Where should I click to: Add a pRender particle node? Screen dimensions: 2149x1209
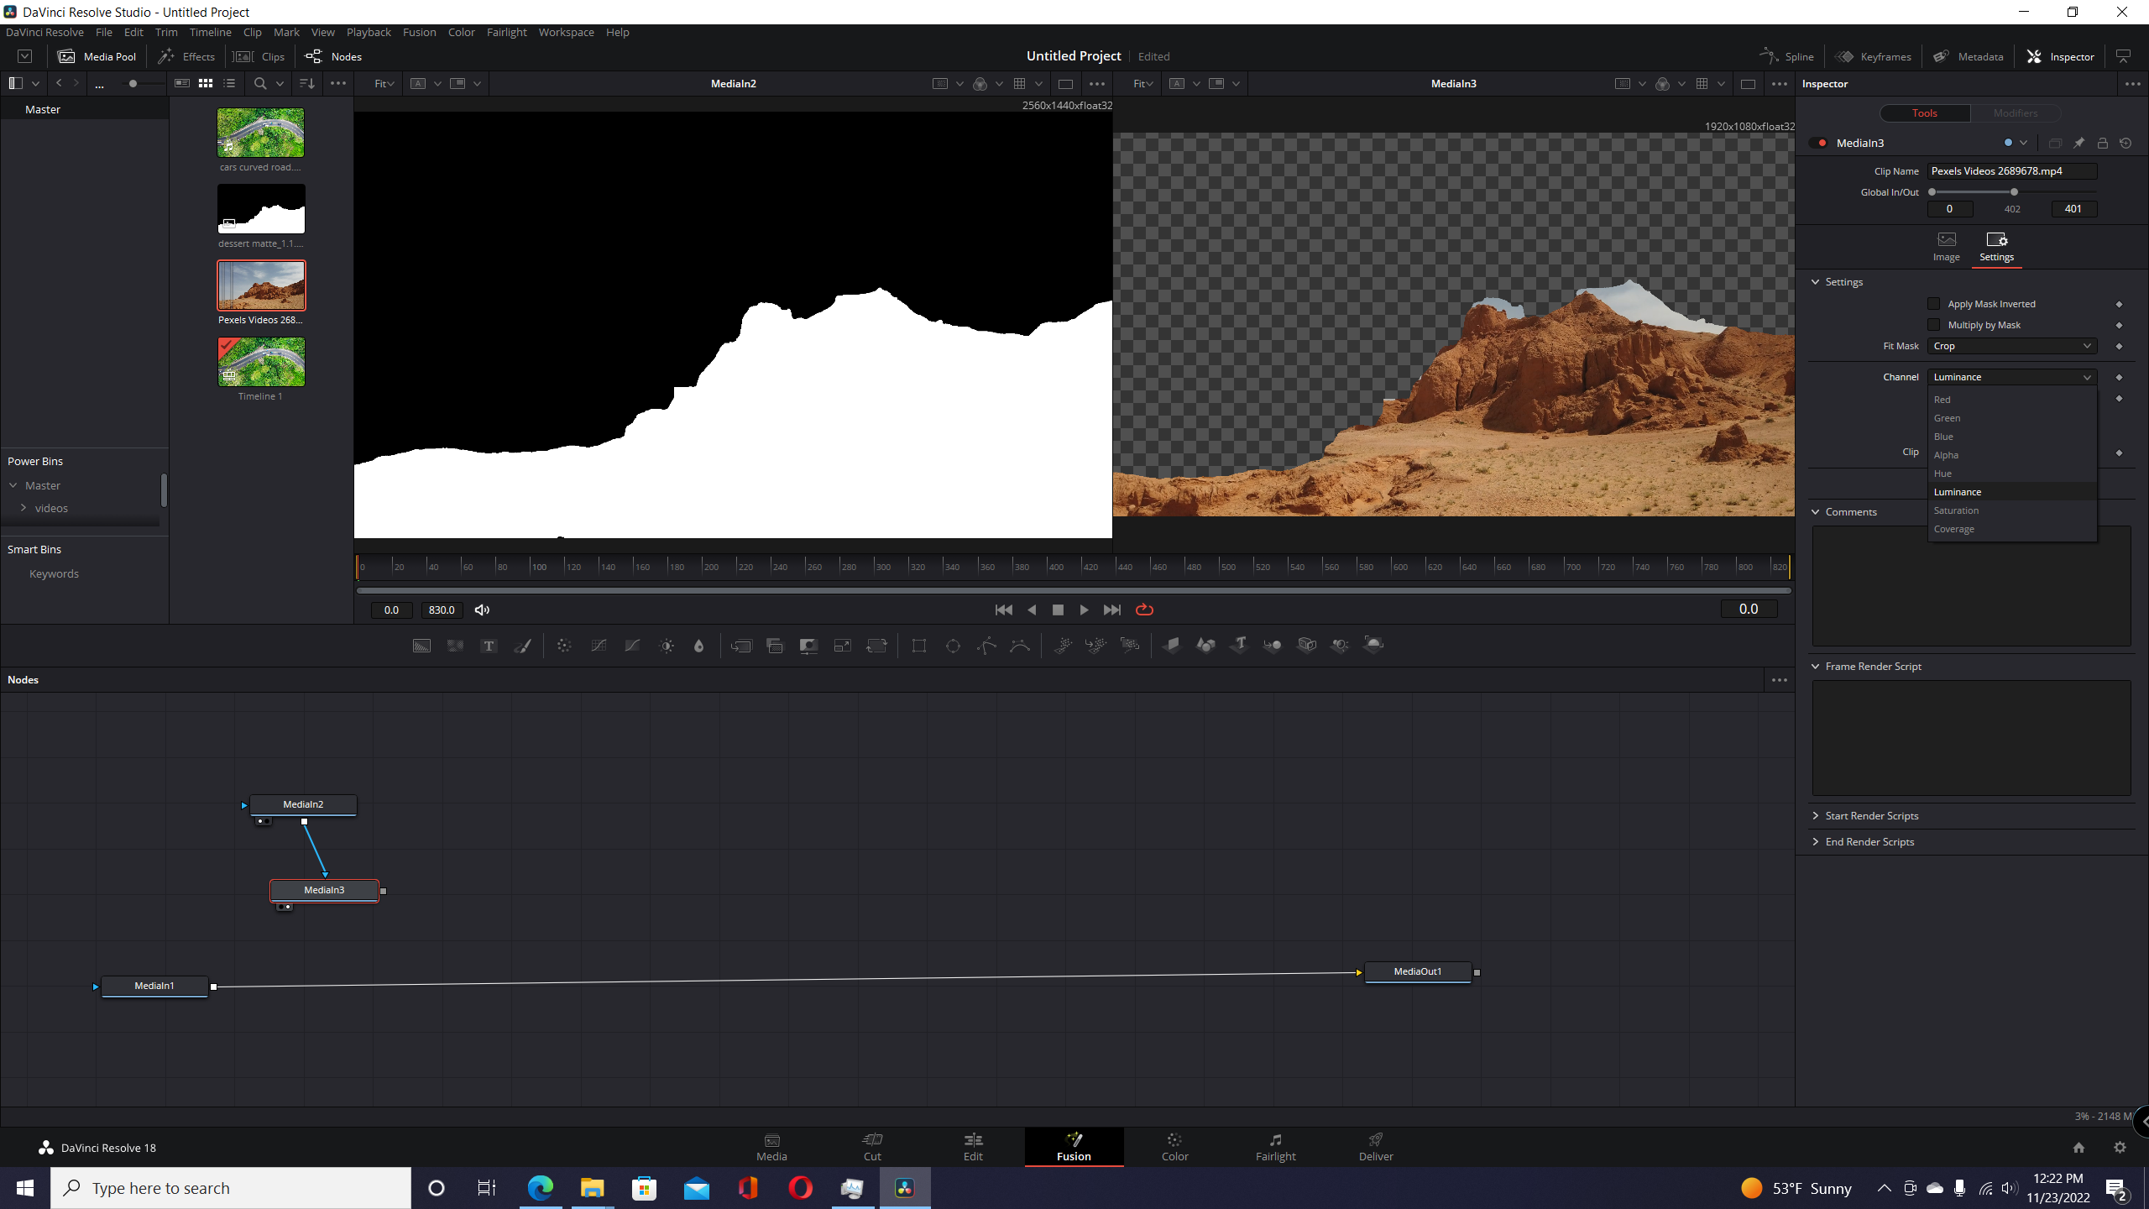point(1130,646)
